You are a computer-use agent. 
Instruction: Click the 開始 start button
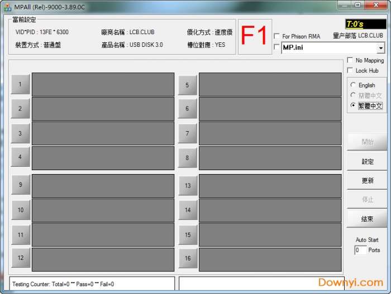click(x=367, y=142)
